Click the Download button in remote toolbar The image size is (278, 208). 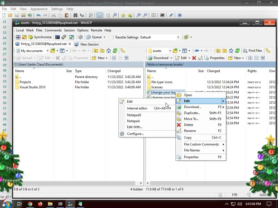158,58
